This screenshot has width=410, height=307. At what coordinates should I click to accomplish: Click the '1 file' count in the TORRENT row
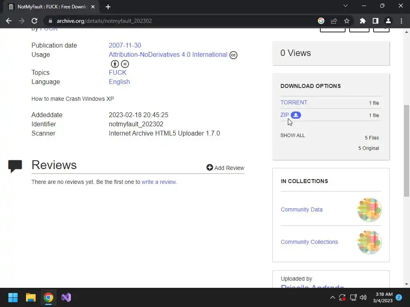[374, 103]
